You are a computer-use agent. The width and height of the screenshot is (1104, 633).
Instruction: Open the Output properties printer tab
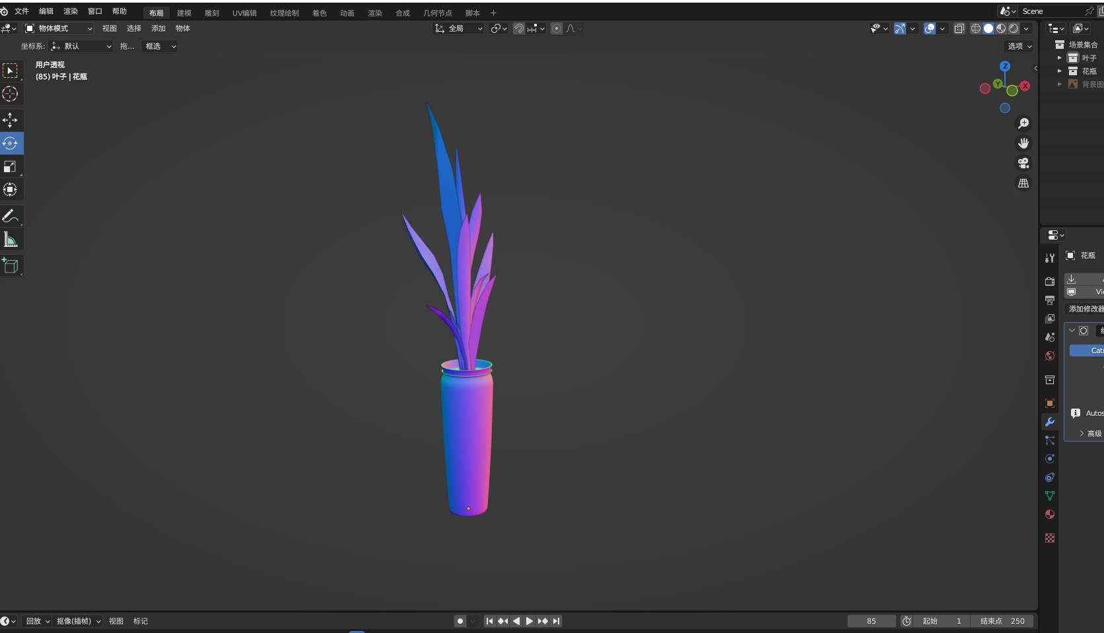pos(1050,300)
